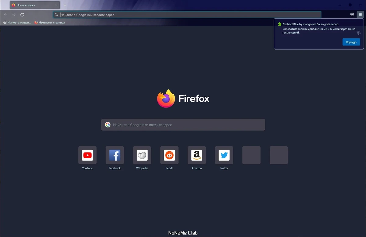
Task: Minimize the Firefox window
Action: tap(340, 5)
